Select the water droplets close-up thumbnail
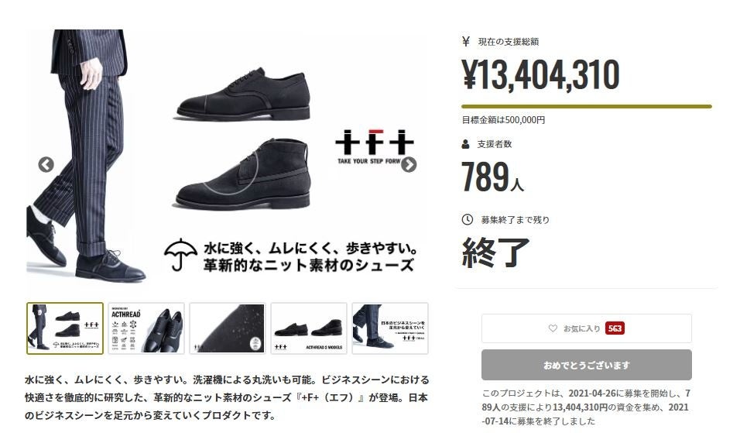Screen dimensions: 740x433 pyautogui.click(x=228, y=328)
